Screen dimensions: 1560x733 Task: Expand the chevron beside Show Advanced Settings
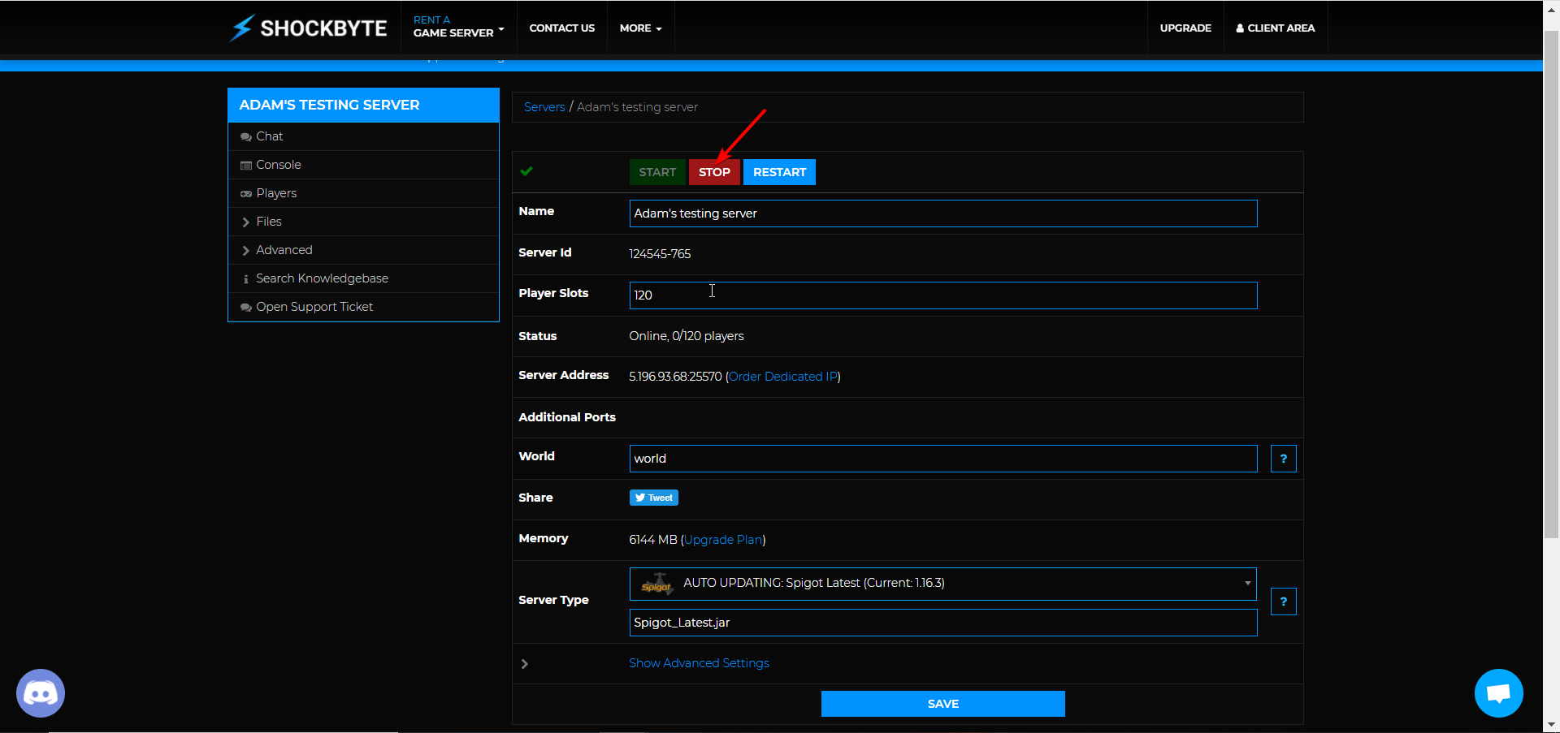pos(525,664)
